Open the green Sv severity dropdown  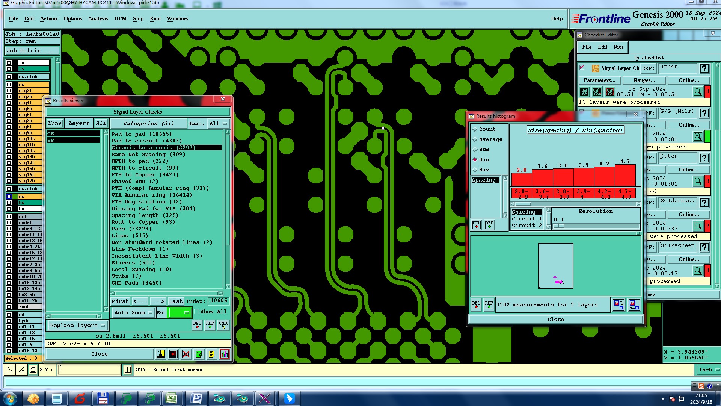(180, 312)
